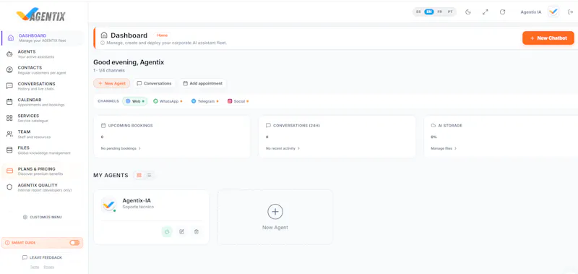Viewport: 578px width, 274px height.
Task: Open Manage files link
Action: tap(444, 148)
